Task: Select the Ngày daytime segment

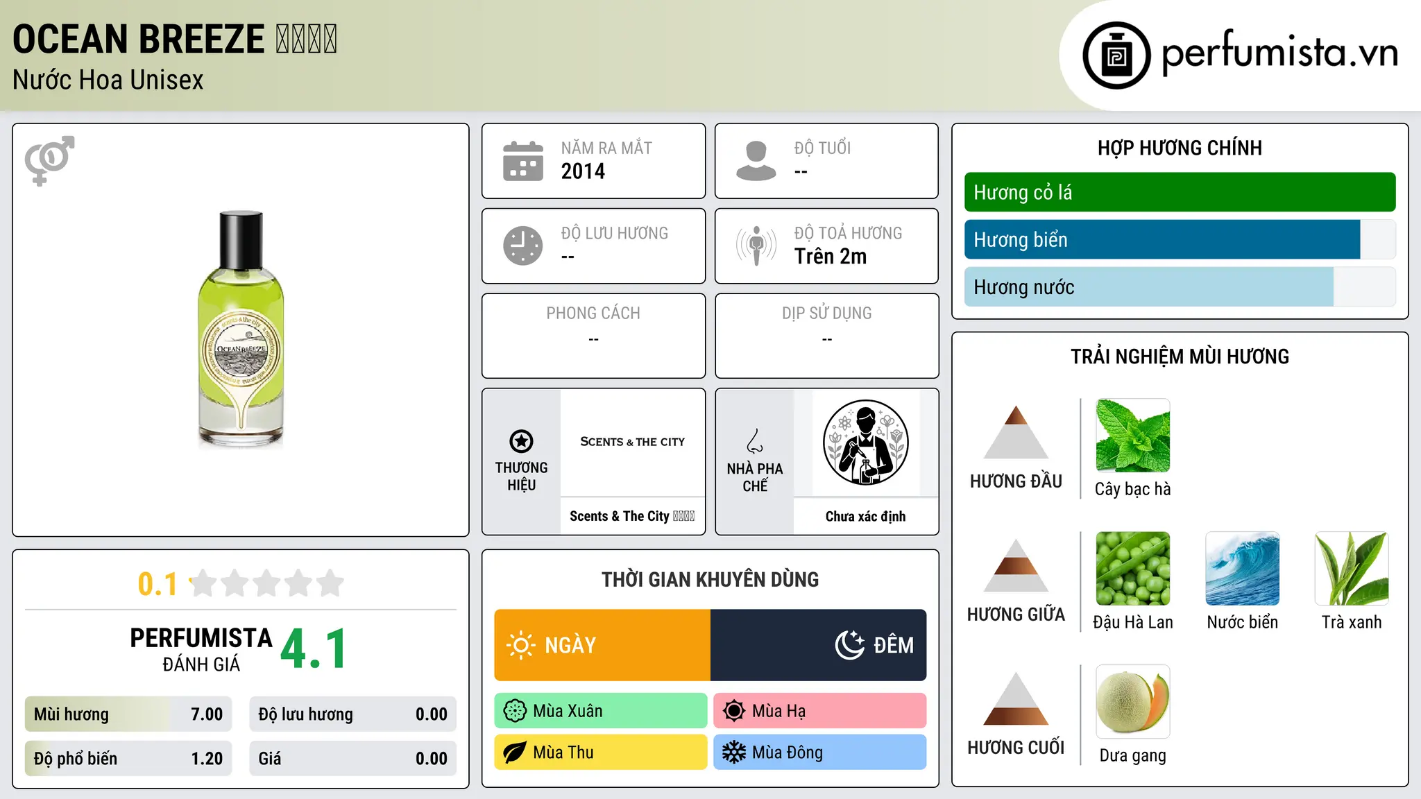Action: 602,645
